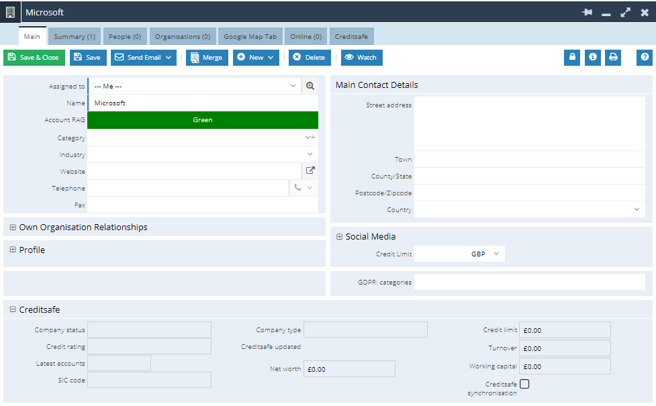Click the GDPR: categories field
The image size is (656, 406).
530,282
